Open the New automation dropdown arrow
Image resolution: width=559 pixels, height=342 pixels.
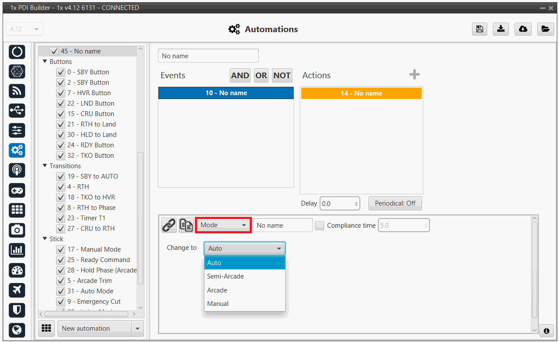pos(137,329)
